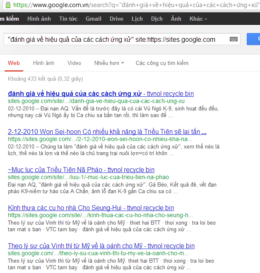Open result 'đánh giá về hiệu quả của các cách ứng xử'
260x273 pixels.
tap(101, 93)
